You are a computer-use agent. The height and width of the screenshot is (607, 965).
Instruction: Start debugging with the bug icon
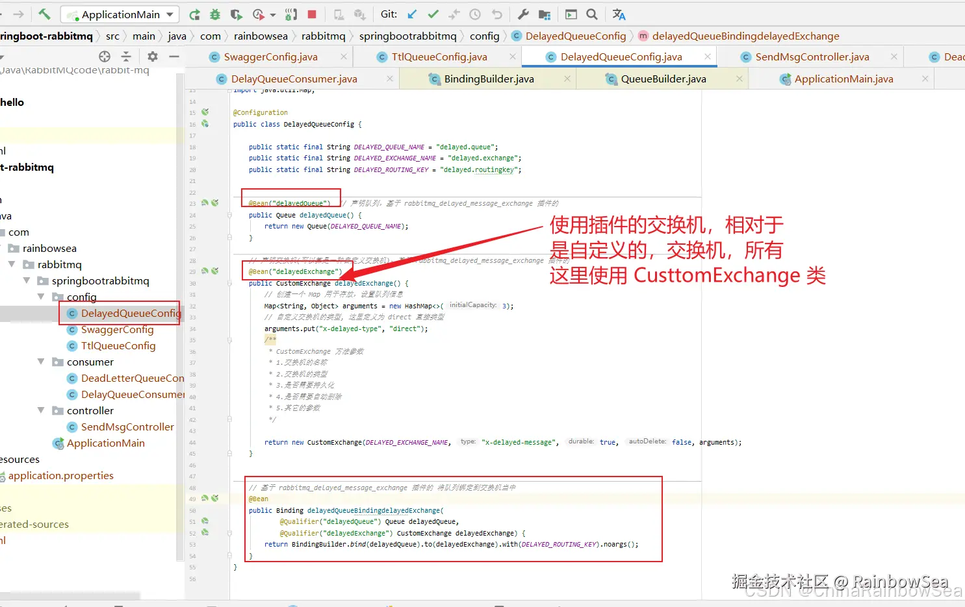(215, 14)
